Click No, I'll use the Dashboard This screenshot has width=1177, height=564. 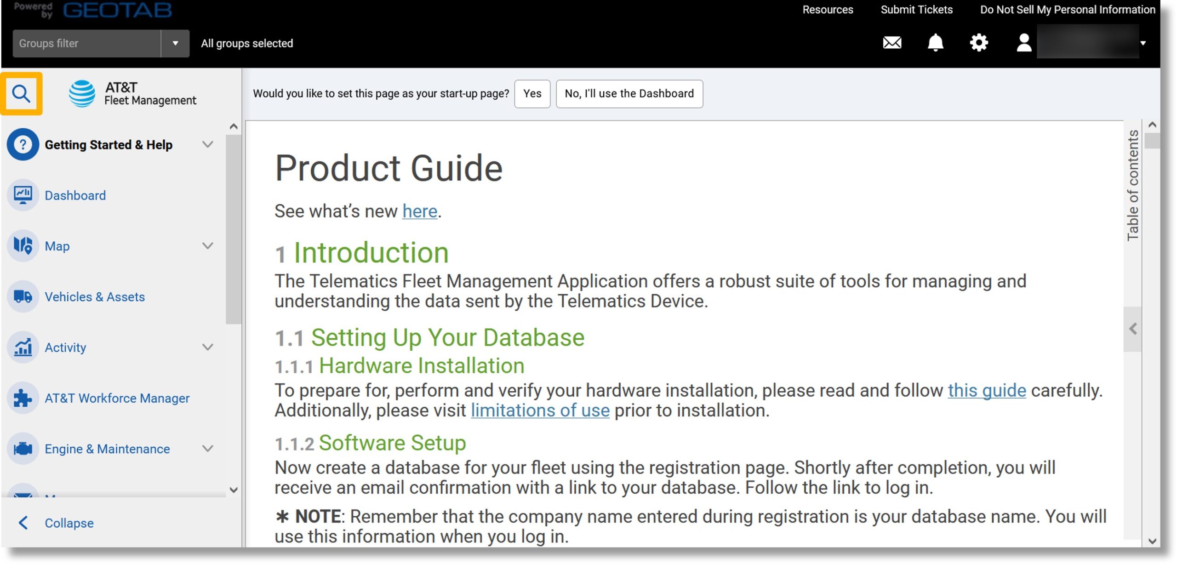(x=629, y=93)
